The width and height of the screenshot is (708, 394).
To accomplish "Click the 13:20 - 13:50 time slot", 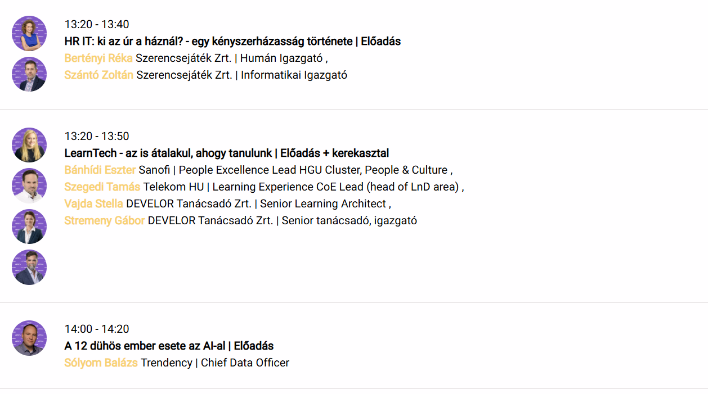I will point(97,136).
